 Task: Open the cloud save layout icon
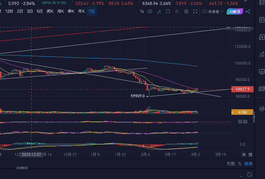pos(204,11)
